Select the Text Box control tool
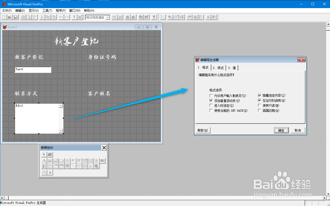The width and height of the screenshot is (330, 206). point(50,161)
